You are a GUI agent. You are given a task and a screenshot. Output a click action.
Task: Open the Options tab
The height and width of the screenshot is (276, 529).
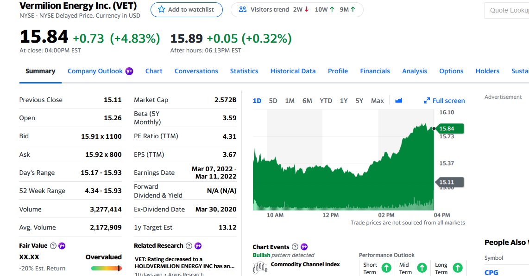(x=451, y=71)
